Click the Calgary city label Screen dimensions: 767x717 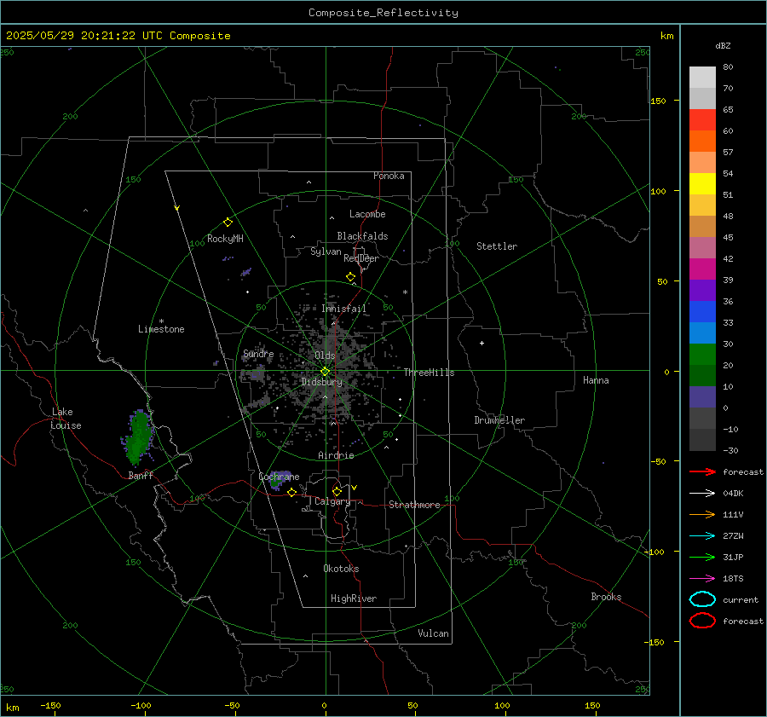tap(332, 501)
